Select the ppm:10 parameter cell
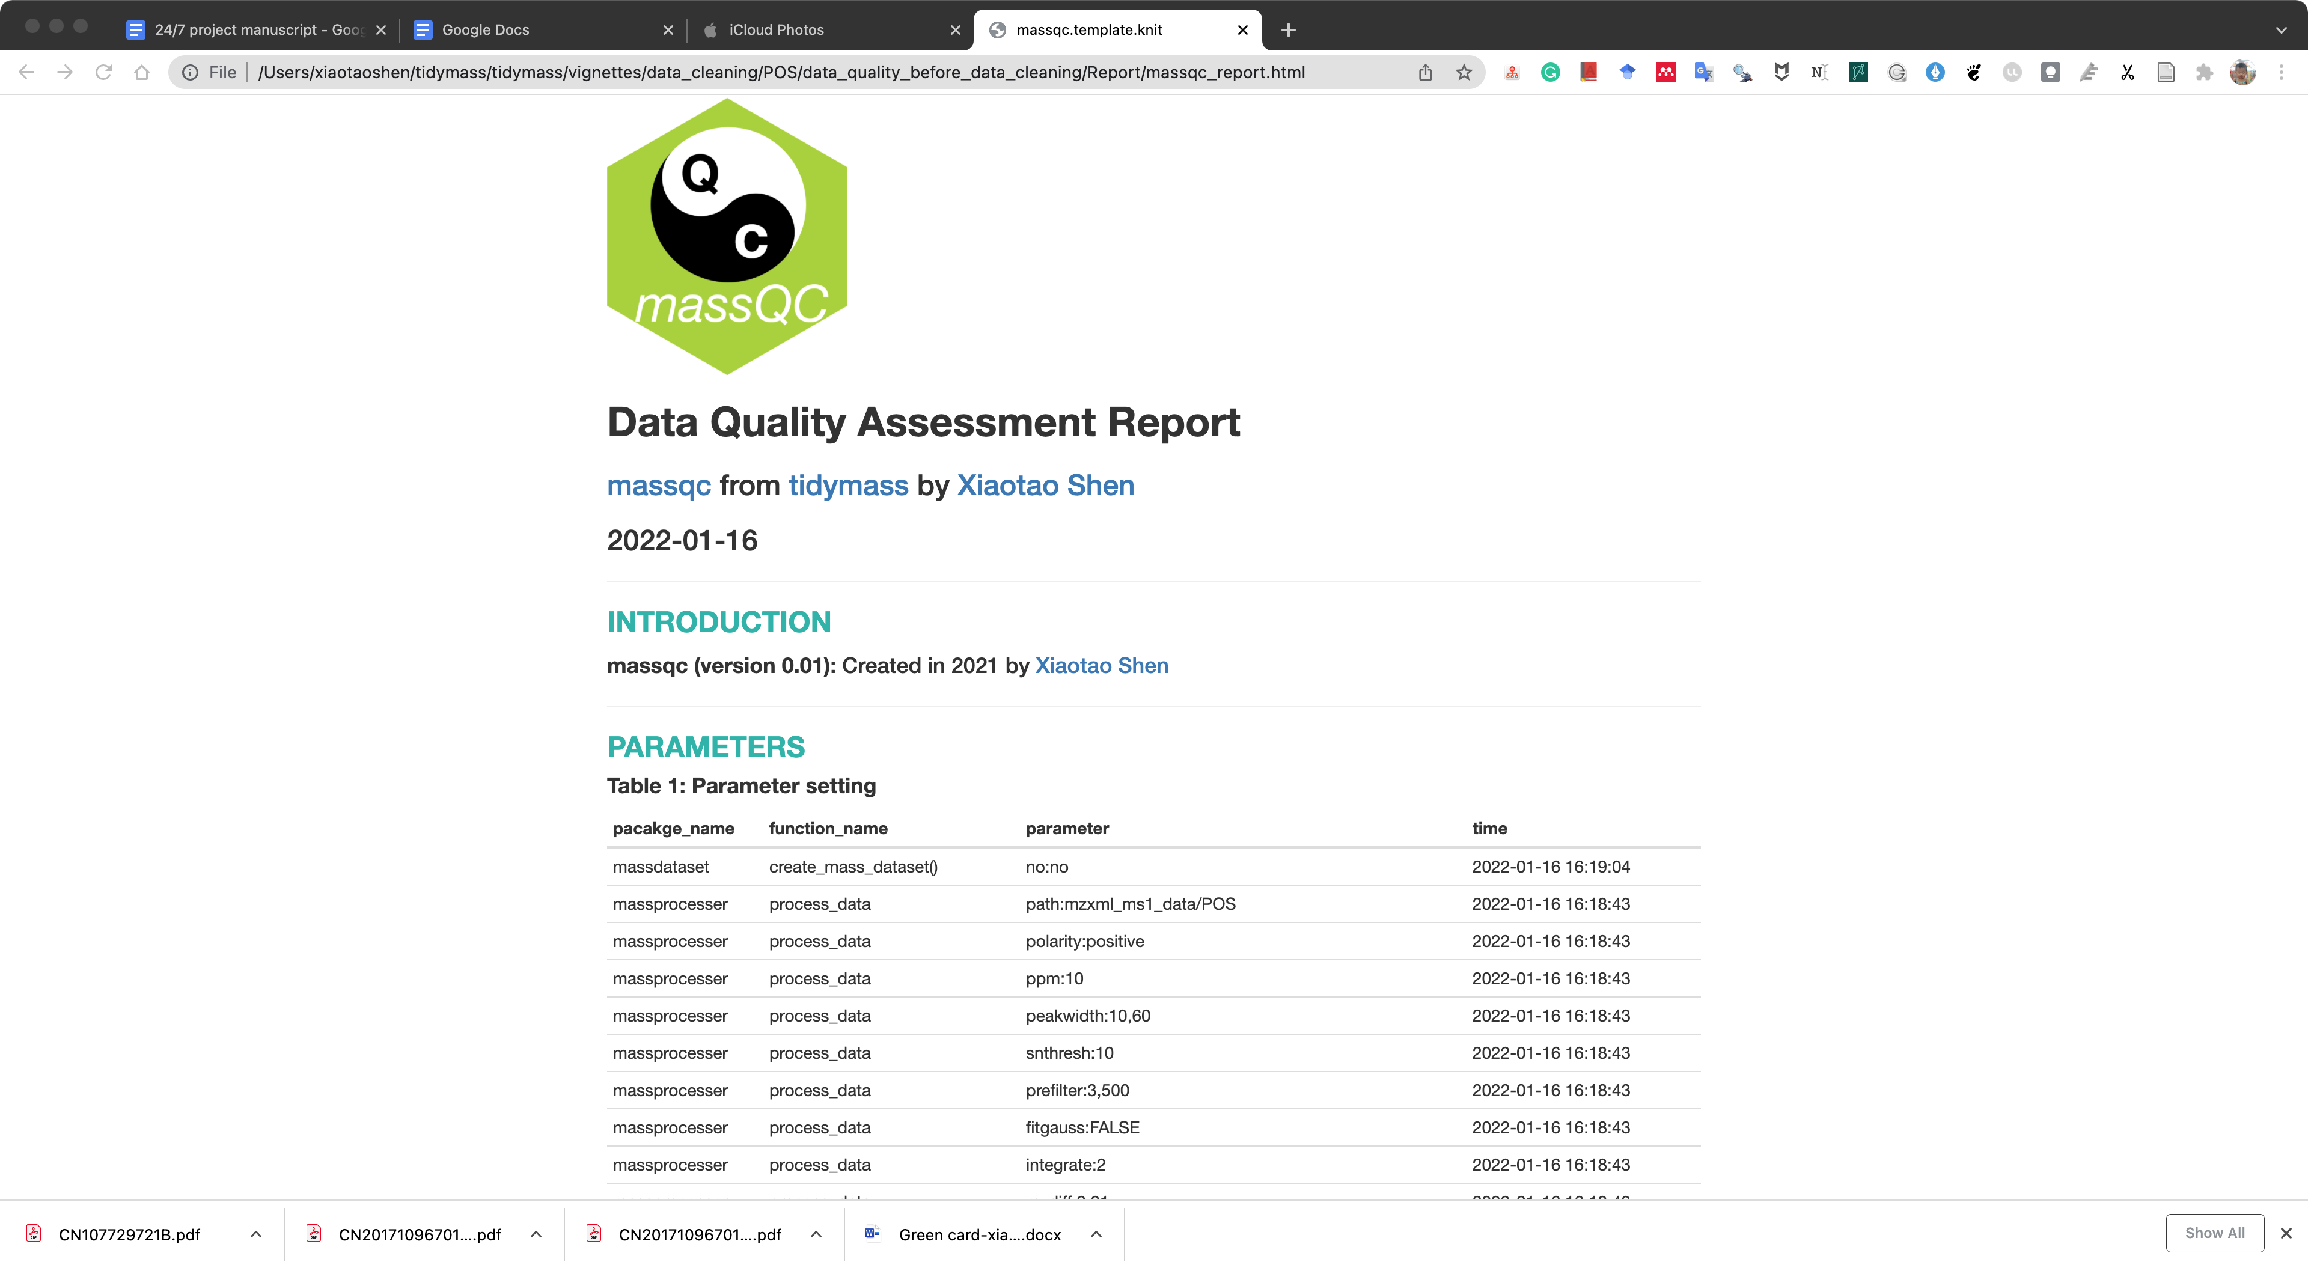The image size is (2308, 1268). pyautogui.click(x=1054, y=978)
